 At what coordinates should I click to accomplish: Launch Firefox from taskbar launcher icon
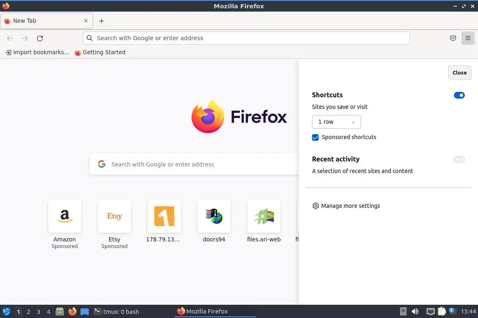point(73,311)
